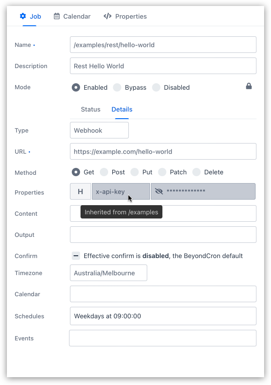Click the padlock icon beside the Mode row
The width and height of the screenshot is (271, 385).
248,86
